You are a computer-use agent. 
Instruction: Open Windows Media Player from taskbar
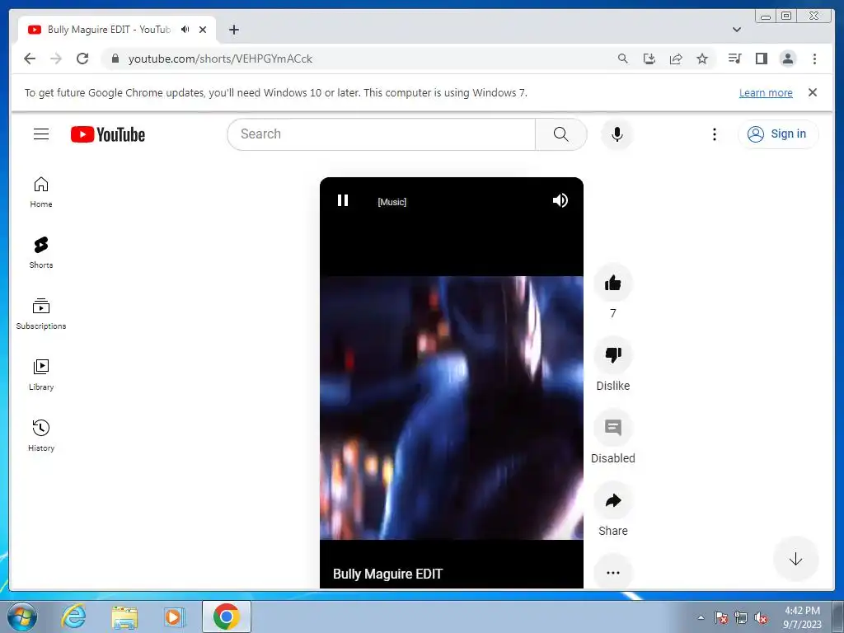point(175,617)
